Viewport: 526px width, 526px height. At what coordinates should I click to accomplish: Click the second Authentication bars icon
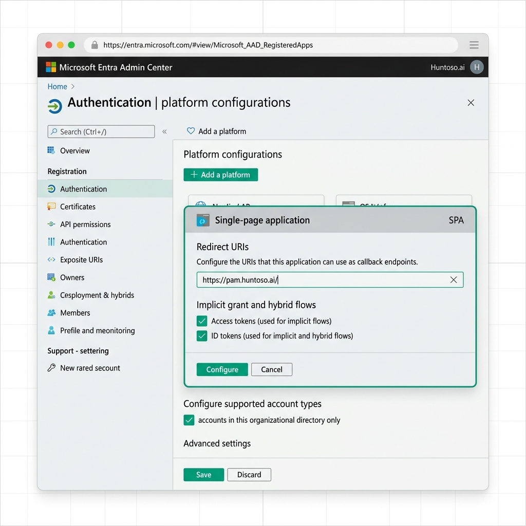coord(51,242)
